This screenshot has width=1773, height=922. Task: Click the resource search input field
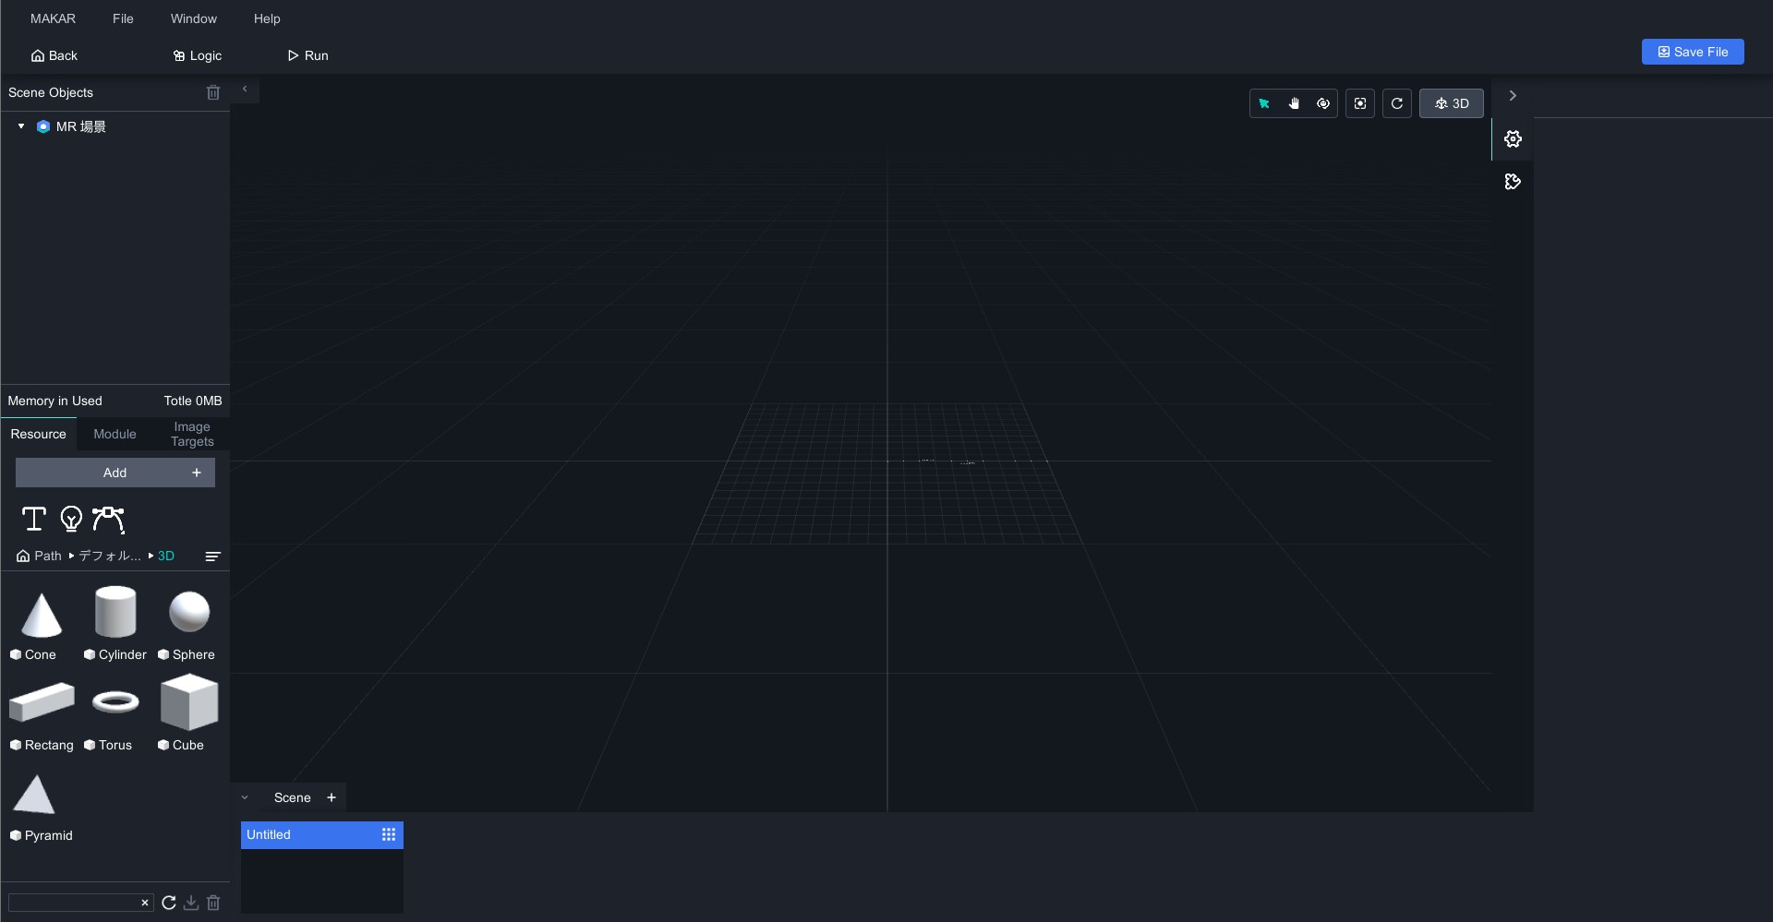(x=74, y=903)
